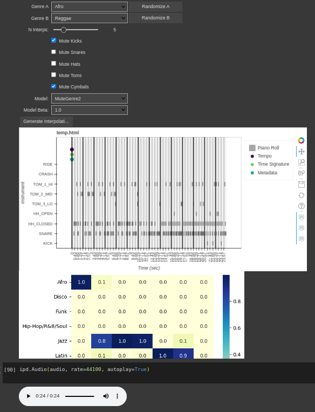The height and width of the screenshot is (412, 315).
Task: Tick the Mute Toms checkbox
Action: click(53, 75)
